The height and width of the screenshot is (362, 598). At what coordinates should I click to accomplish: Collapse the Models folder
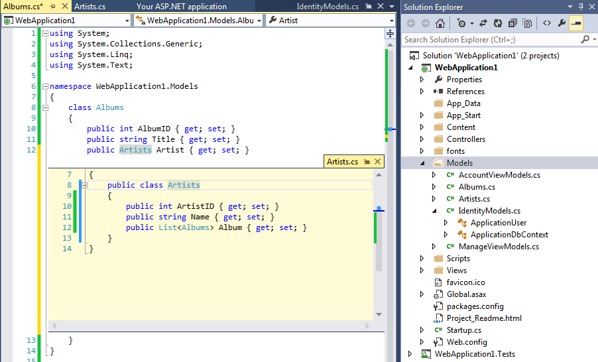click(422, 163)
